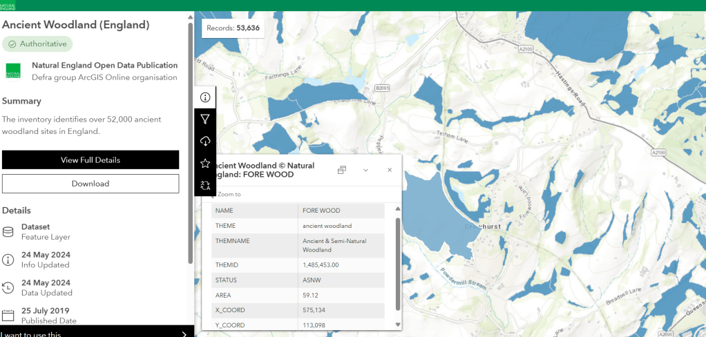
Task: Click Zoom to in the popup
Action: (x=228, y=195)
